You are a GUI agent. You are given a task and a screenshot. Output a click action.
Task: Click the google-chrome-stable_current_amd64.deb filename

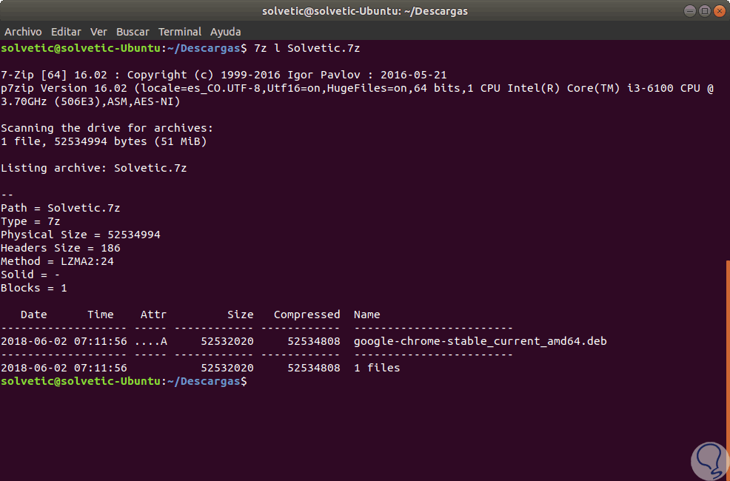480,341
